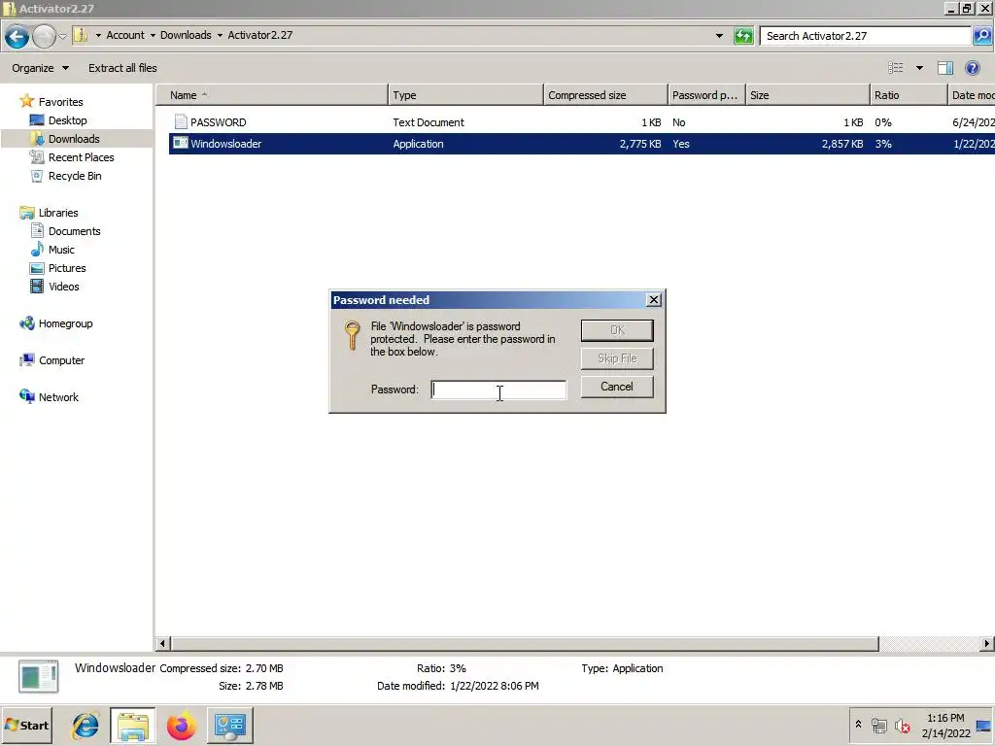Close the Password needed dialog
995x746 pixels.
point(654,300)
